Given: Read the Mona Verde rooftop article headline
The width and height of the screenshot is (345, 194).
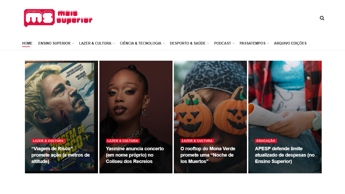Looking at the screenshot, I should pos(208,155).
